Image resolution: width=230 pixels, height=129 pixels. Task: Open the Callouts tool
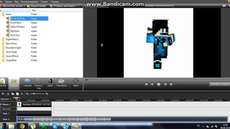point(27,83)
